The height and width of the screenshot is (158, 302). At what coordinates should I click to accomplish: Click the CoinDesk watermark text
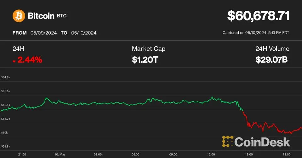tap(262, 142)
